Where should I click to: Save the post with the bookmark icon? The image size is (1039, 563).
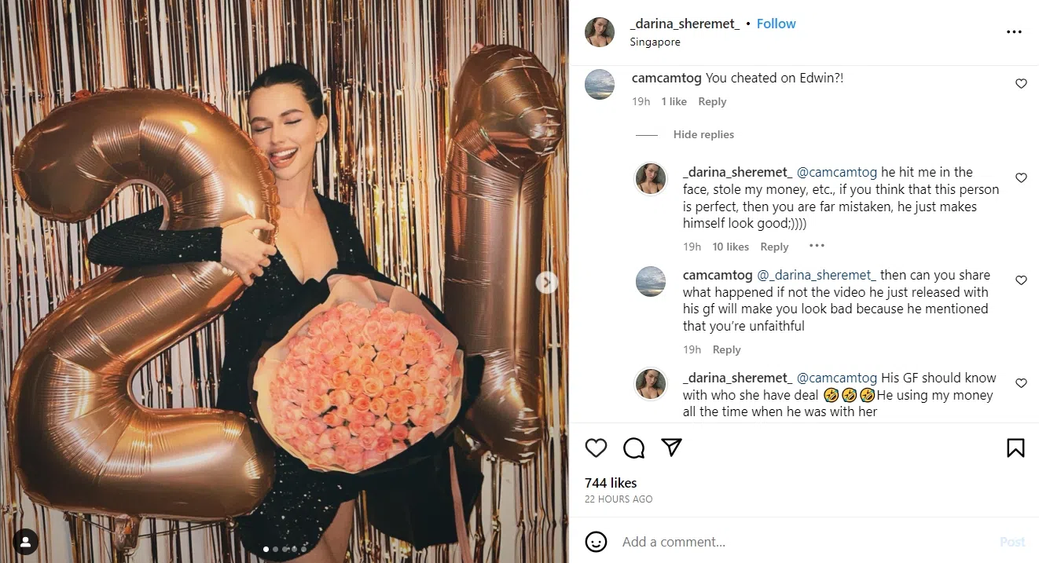pyautogui.click(x=1015, y=448)
